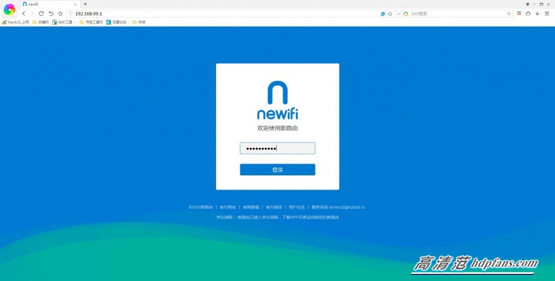The width and height of the screenshot is (555, 281).
Task: Open the 官方网站 footer link
Action: 228,207
